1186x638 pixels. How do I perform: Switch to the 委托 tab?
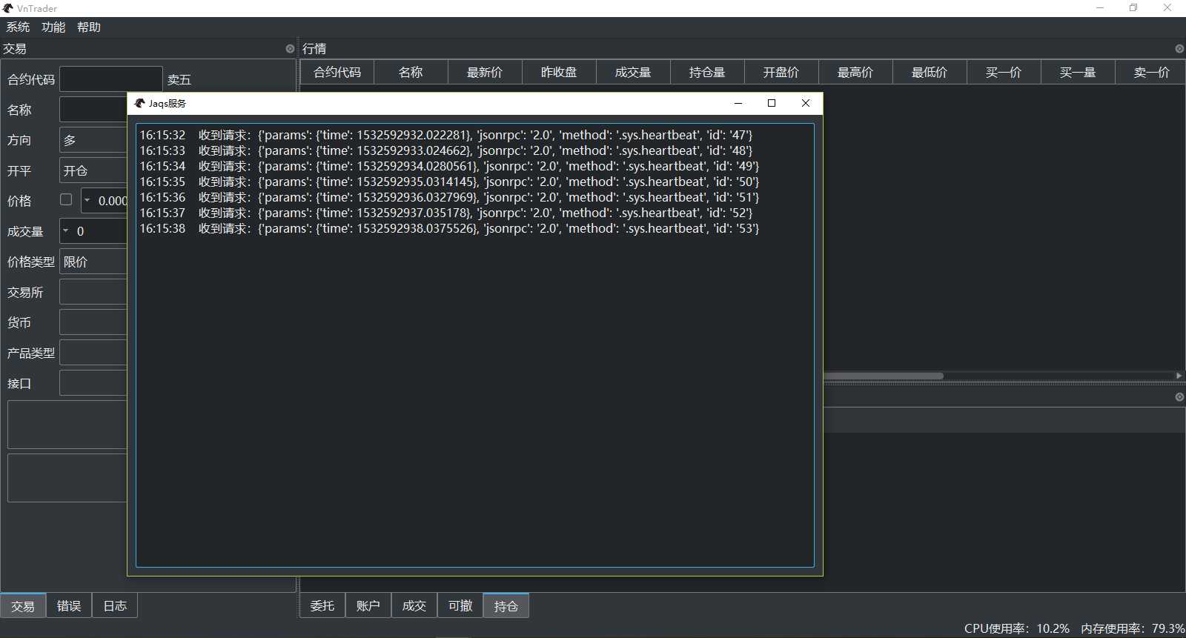pyautogui.click(x=322, y=606)
